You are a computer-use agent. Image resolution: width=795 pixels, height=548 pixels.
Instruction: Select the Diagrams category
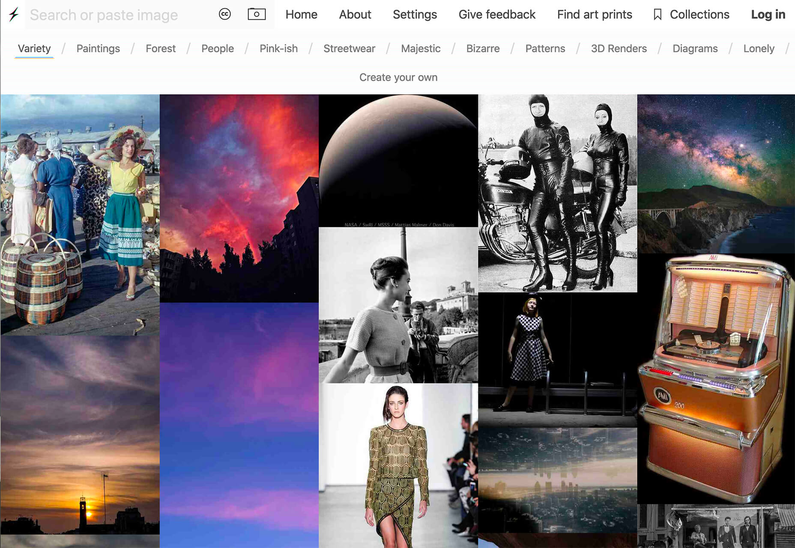tap(695, 49)
